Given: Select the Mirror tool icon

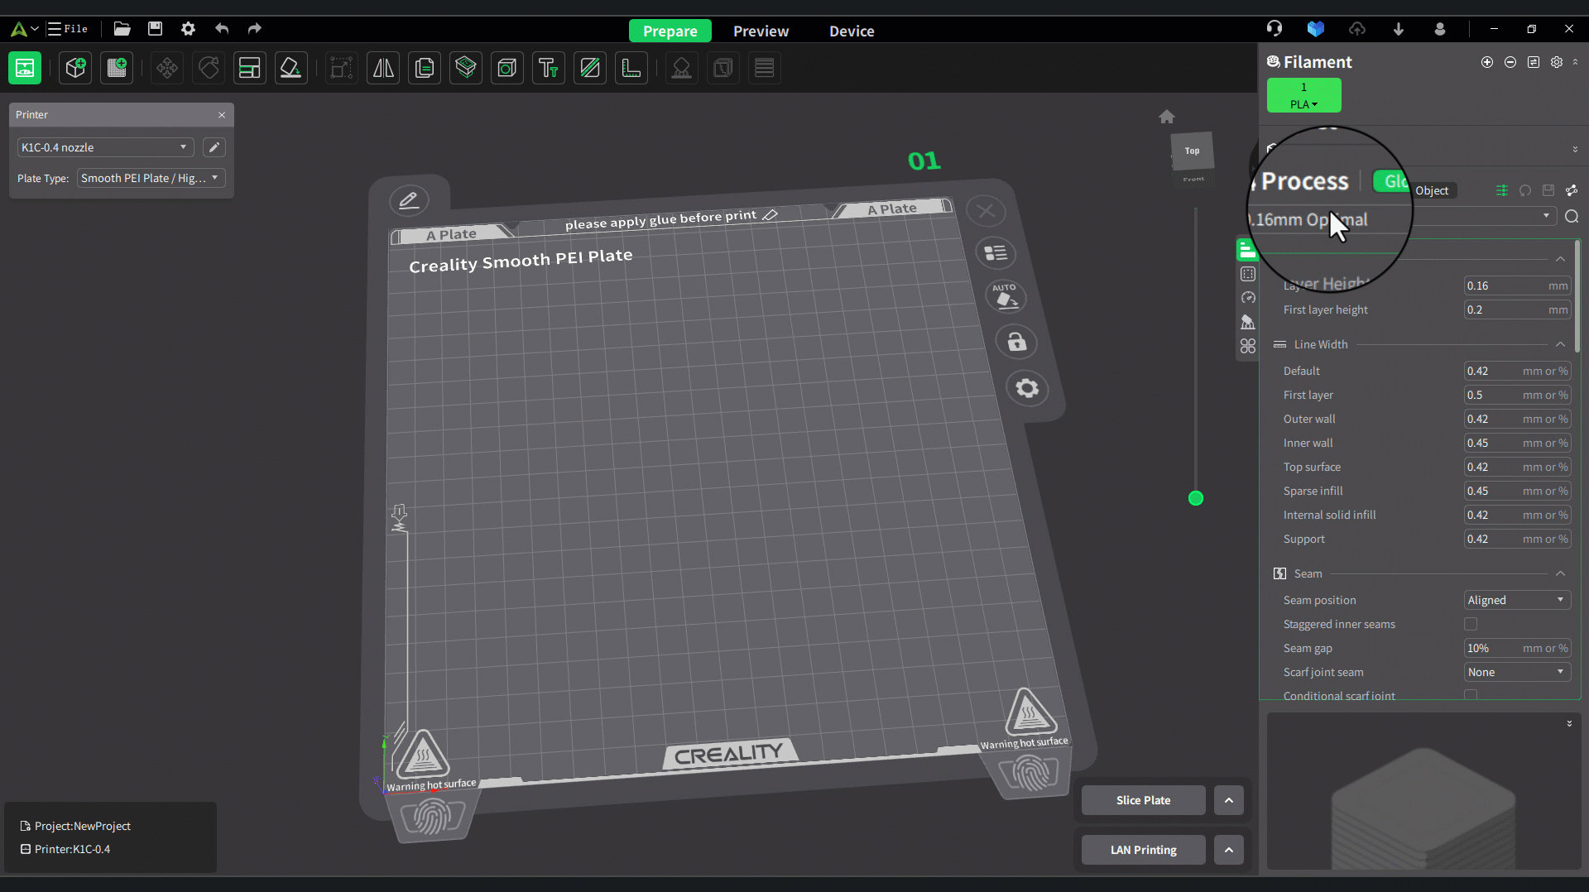Looking at the screenshot, I should (383, 68).
